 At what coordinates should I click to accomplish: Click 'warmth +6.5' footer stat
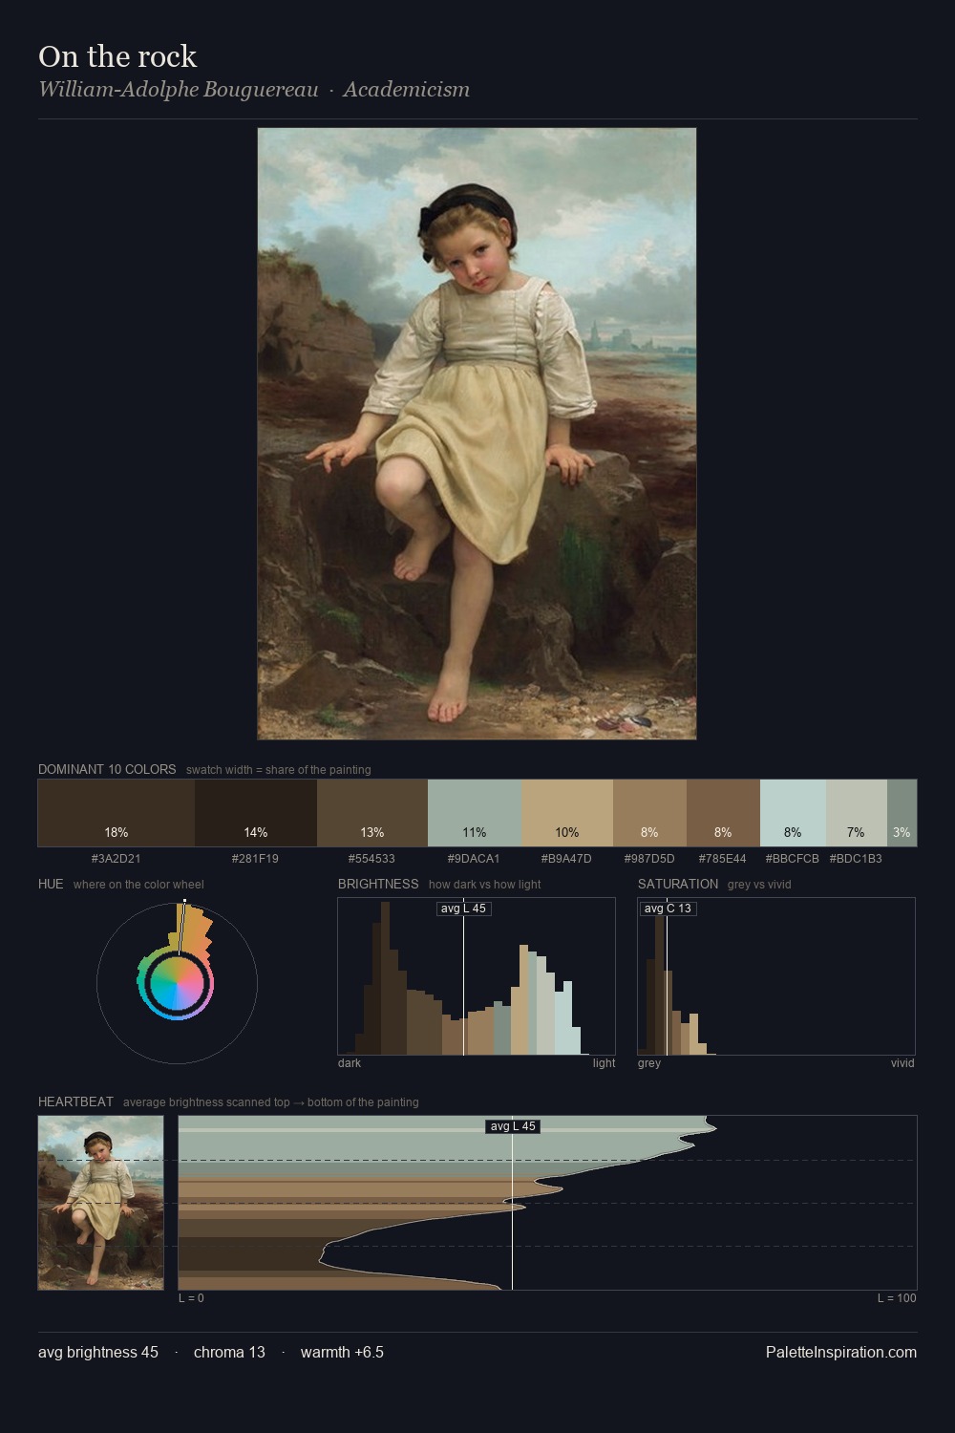point(342,1352)
